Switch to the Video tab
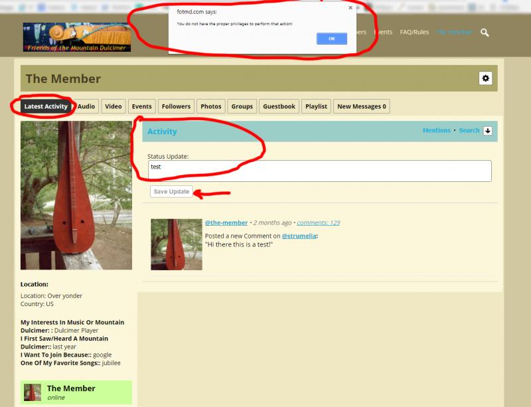Screen dimensions: 531x407 (114, 106)
